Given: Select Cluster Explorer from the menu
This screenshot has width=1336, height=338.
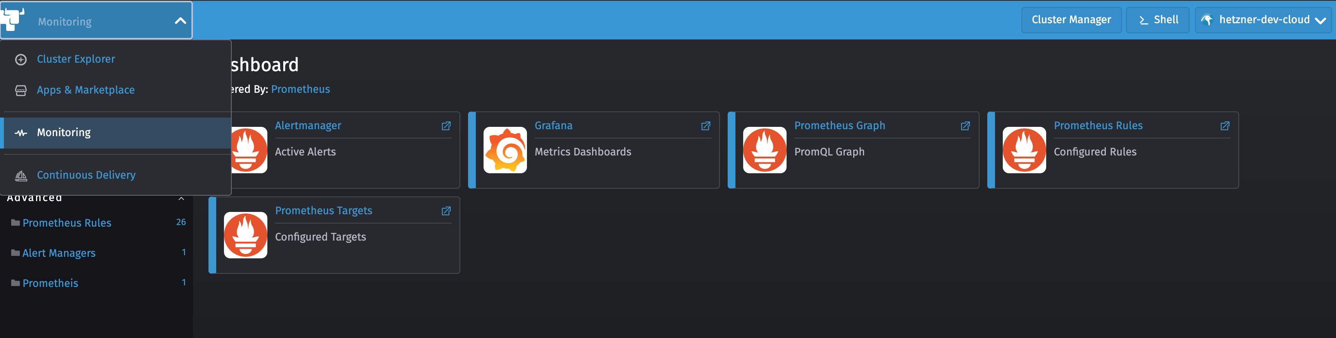Looking at the screenshot, I should [76, 59].
